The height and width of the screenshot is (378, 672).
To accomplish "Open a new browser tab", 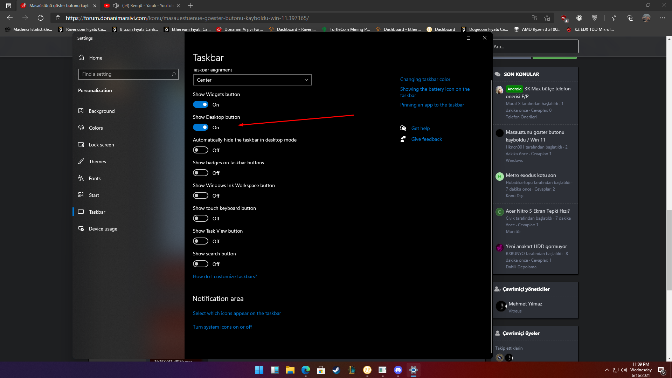I will [x=190, y=5].
